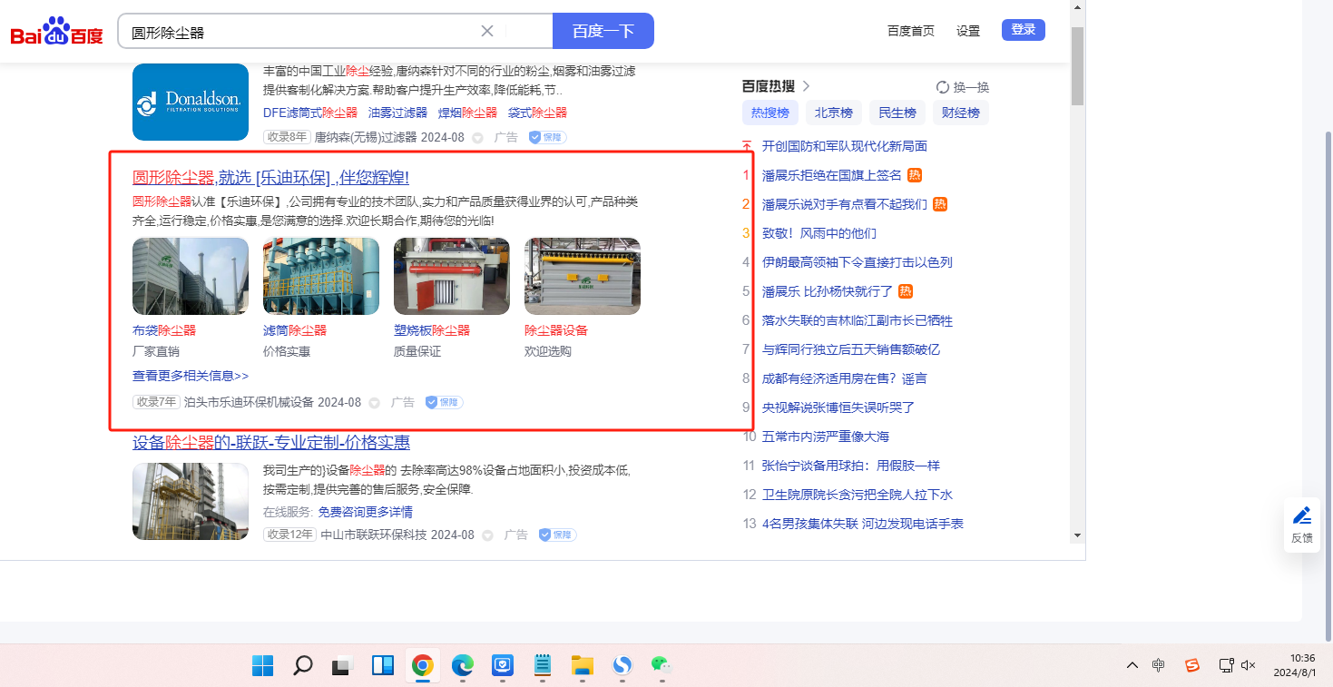Open the ad dropdown beside 中山市联跃环保科技 2024-08
Viewport: 1333px width, 687px height.
coord(487,535)
